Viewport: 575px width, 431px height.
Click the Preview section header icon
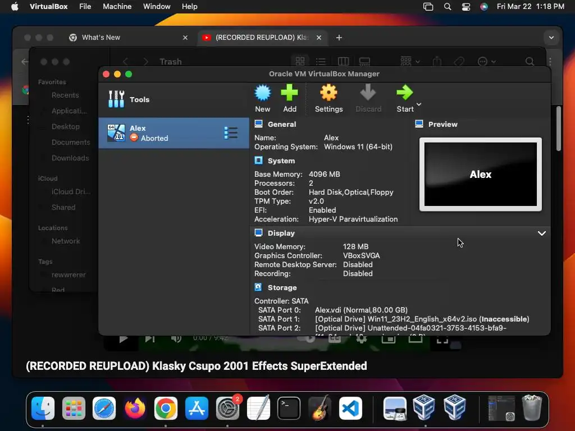[419, 124]
